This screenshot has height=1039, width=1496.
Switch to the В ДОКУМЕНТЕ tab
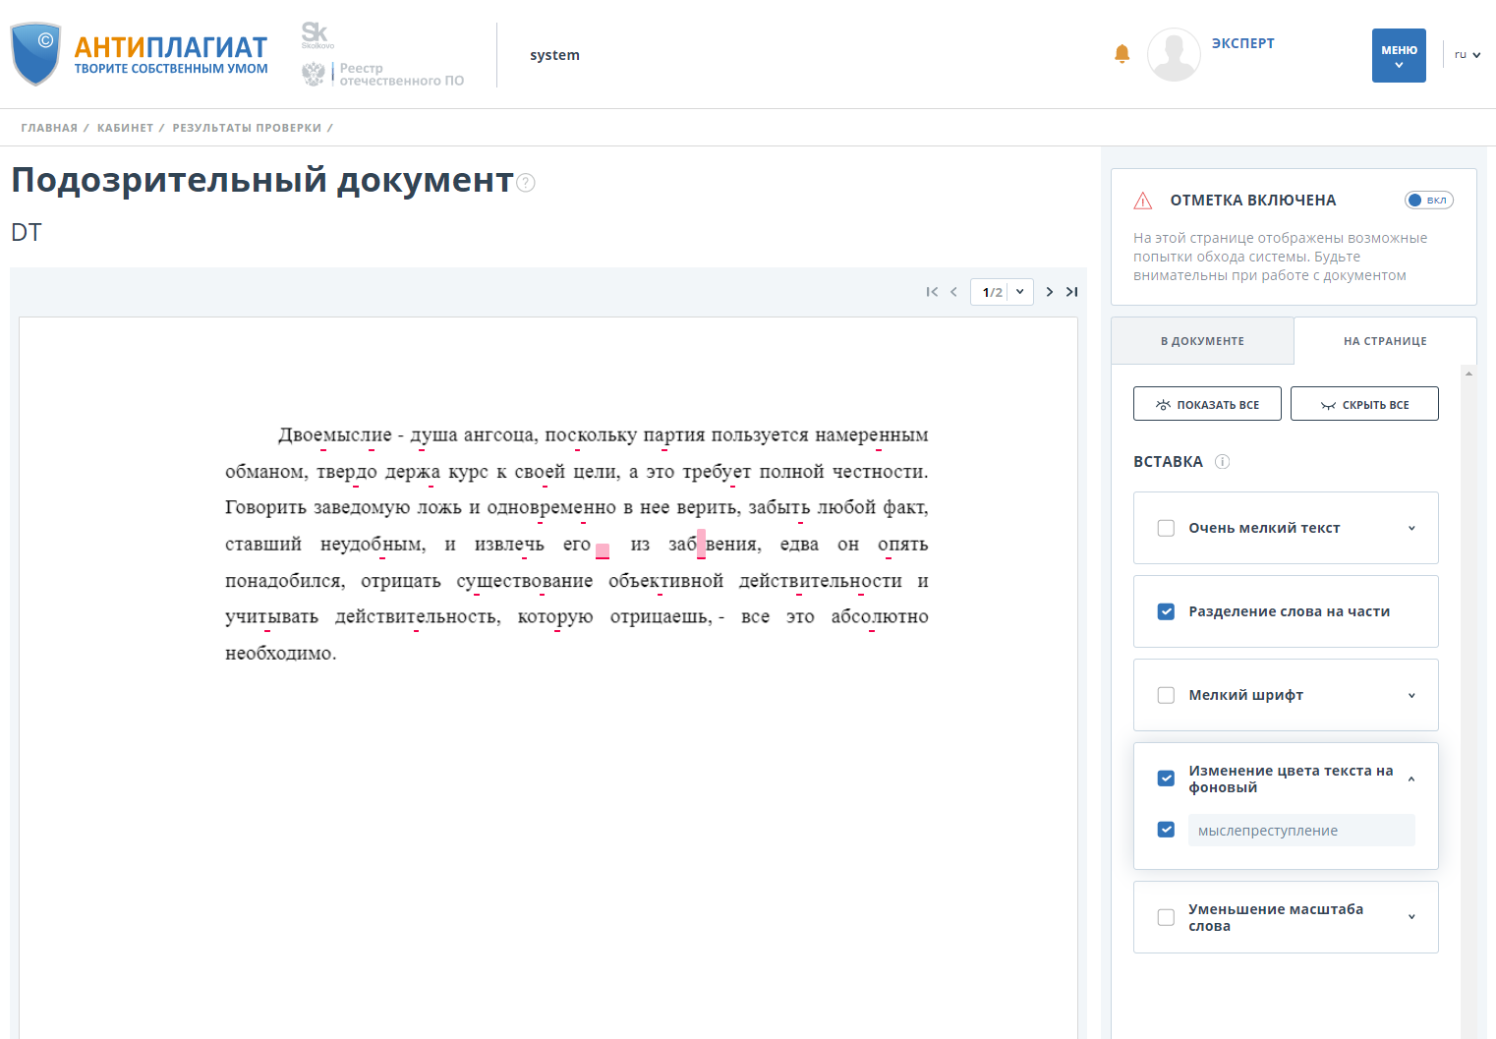[x=1202, y=340]
